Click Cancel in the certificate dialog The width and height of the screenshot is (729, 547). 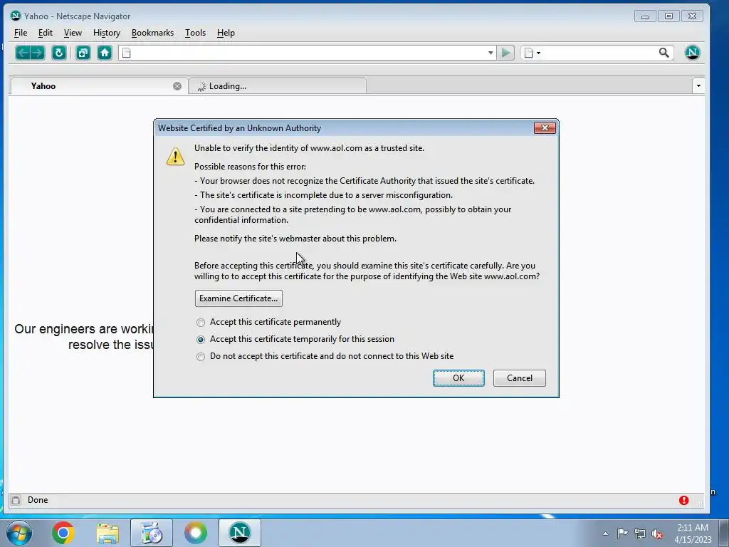[x=519, y=378]
